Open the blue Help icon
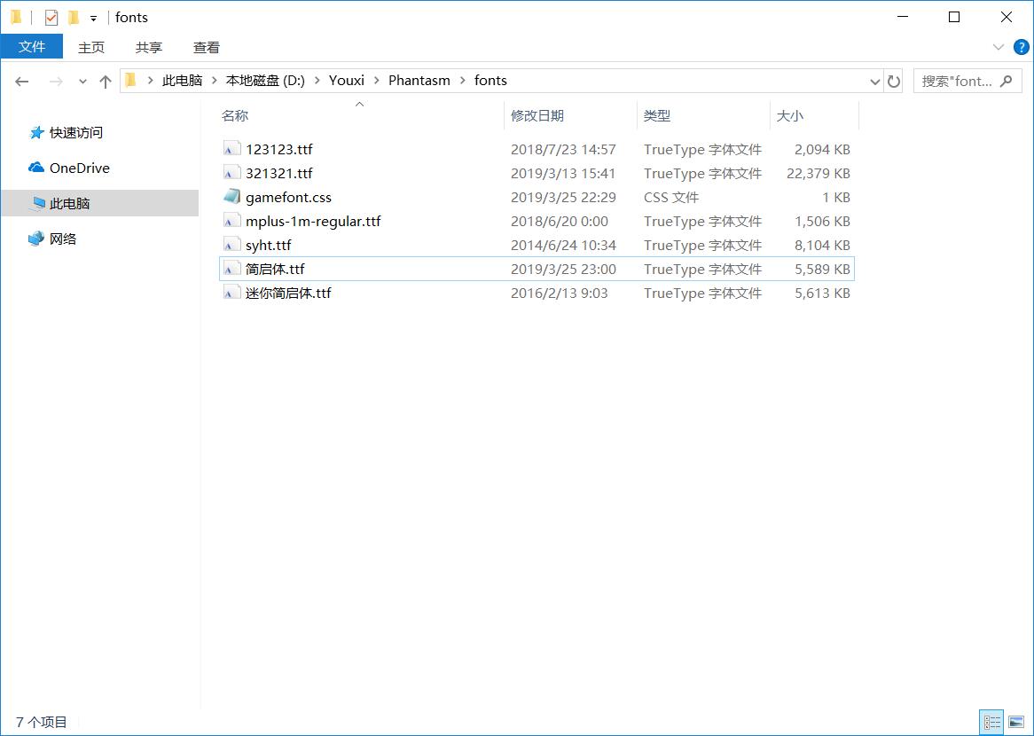This screenshot has height=736, width=1034. [1021, 48]
